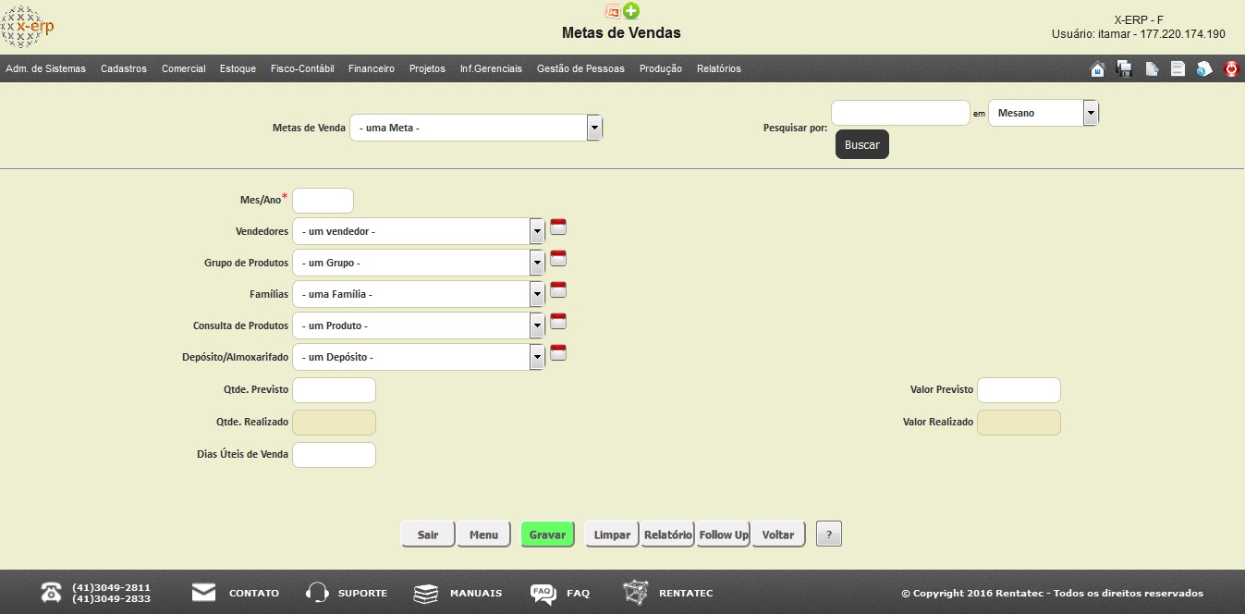This screenshot has width=1245, height=614.
Task: Click the Qtde. Realizado field
Action: click(334, 423)
